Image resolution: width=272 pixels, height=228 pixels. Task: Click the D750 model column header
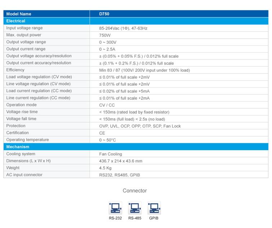point(104,14)
